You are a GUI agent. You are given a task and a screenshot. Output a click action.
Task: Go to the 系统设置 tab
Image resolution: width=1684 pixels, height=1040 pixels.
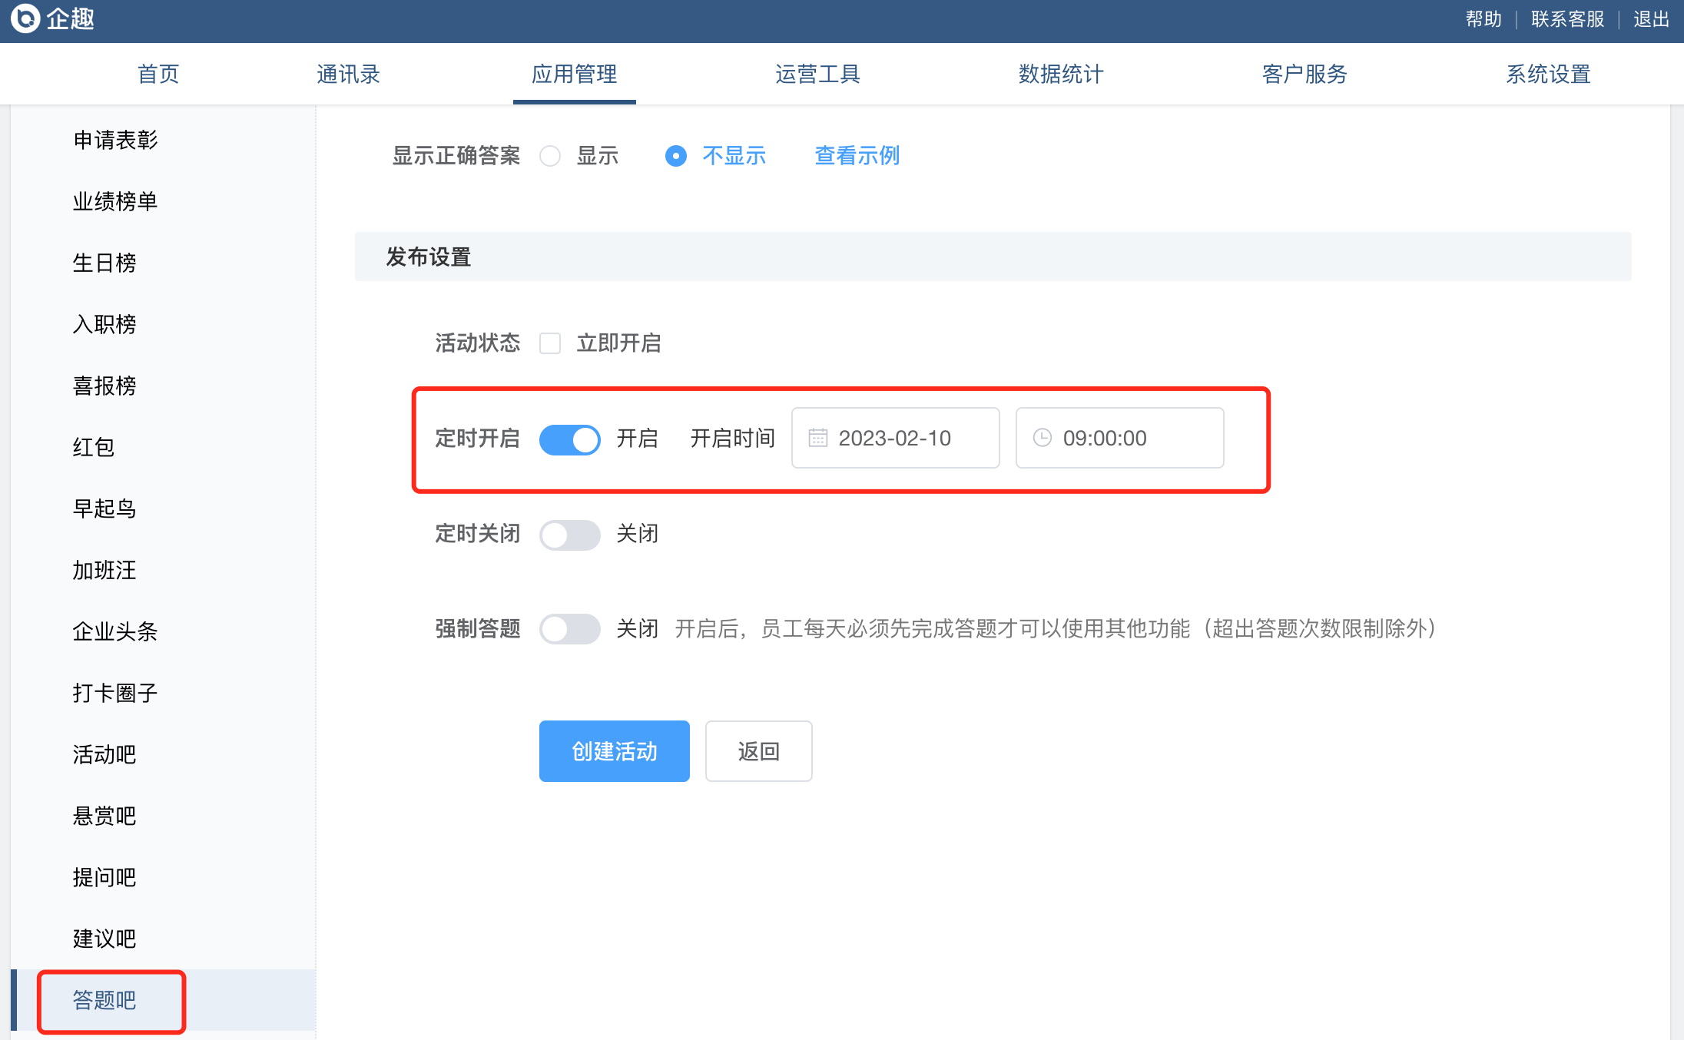(x=1548, y=75)
